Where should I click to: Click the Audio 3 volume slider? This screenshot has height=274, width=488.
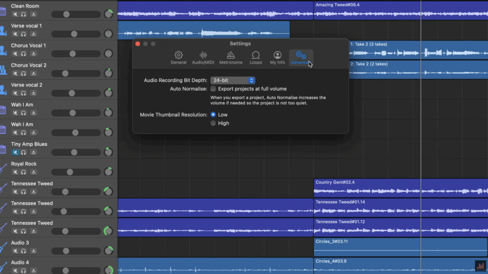(75, 251)
